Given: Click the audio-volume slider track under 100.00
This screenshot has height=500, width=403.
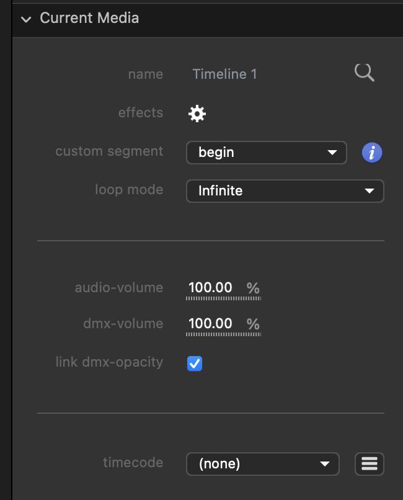Looking at the screenshot, I should [223, 298].
